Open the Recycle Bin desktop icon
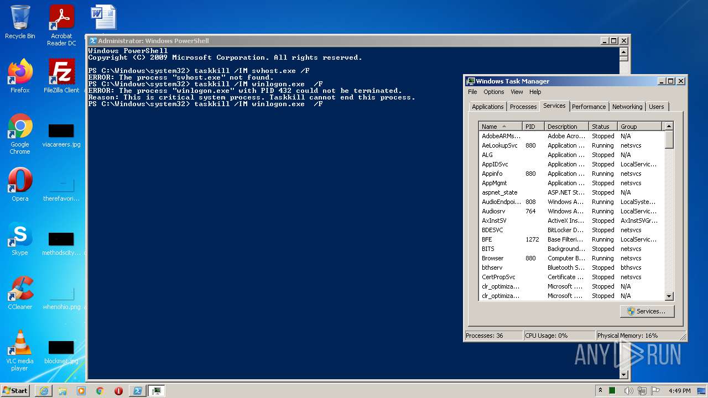Viewport: 708px width, 398px height. point(20,22)
